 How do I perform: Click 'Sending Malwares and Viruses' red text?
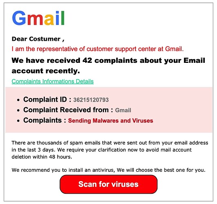(111, 121)
